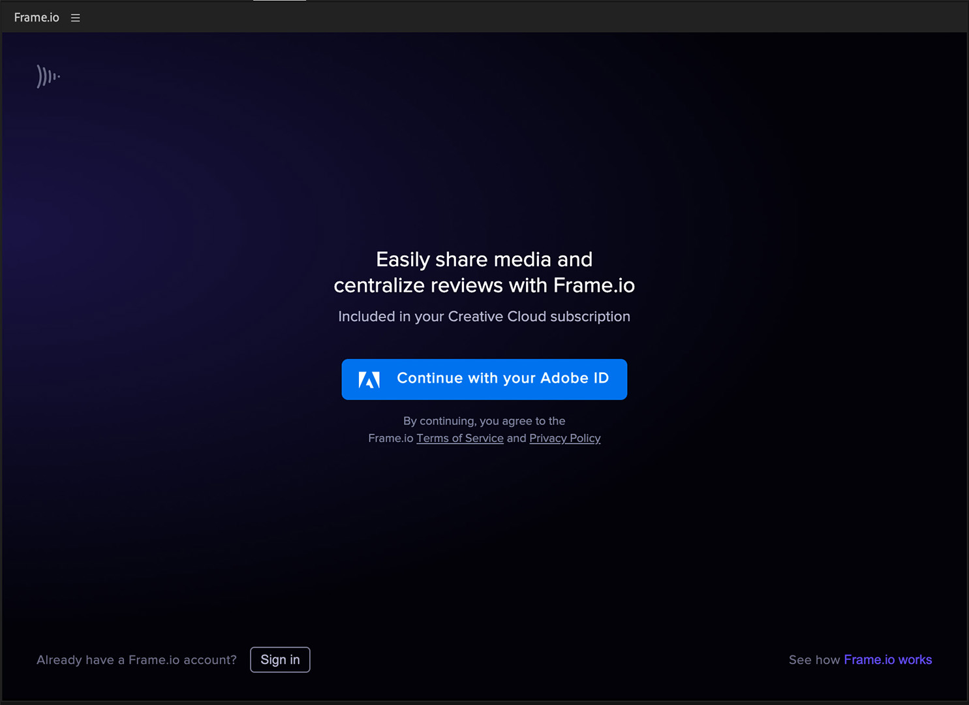Click the 'See how' label text
The image size is (969, 705).
tap(814, 660)
